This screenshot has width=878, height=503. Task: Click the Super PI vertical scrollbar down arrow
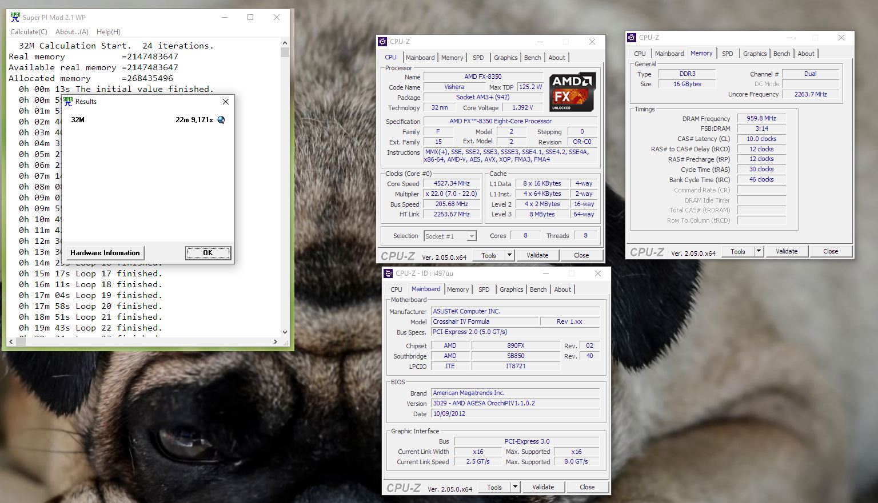click(x=285, y=332)
